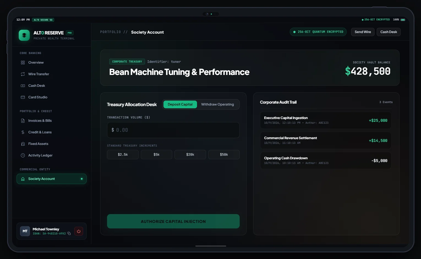Click the Wire Transfer arrows icon
The image size is (421, 259).
click(23, 74)
